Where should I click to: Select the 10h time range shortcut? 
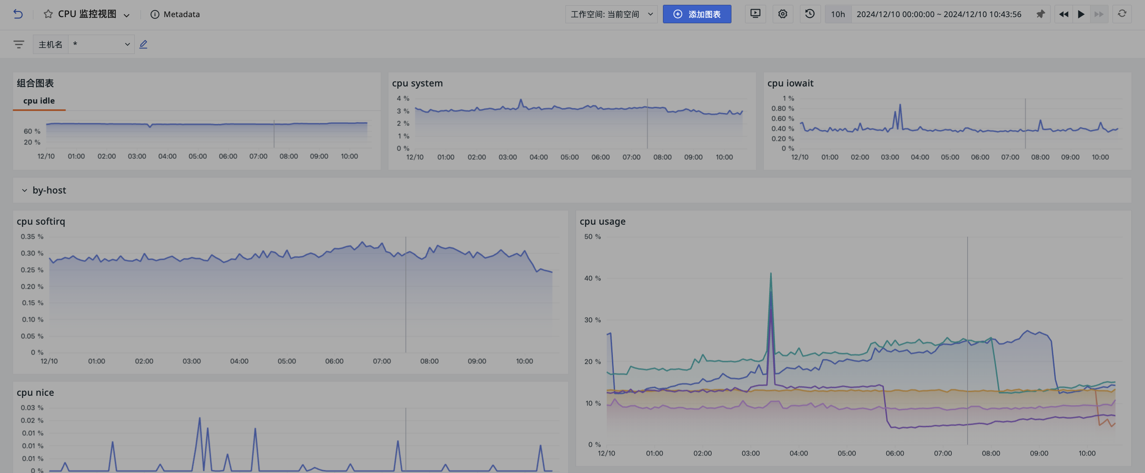838,14
